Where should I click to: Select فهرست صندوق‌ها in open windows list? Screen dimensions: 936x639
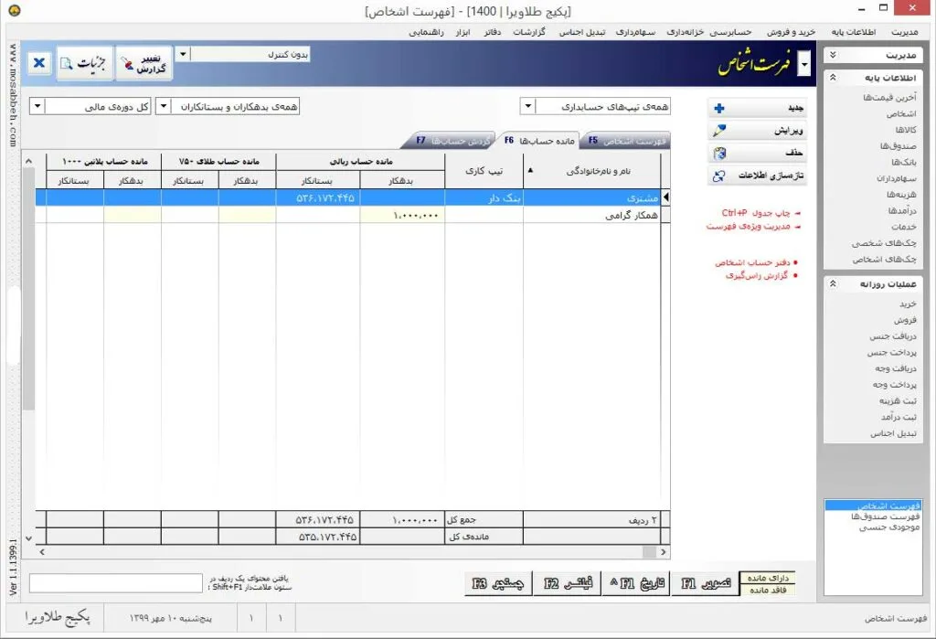885,517
